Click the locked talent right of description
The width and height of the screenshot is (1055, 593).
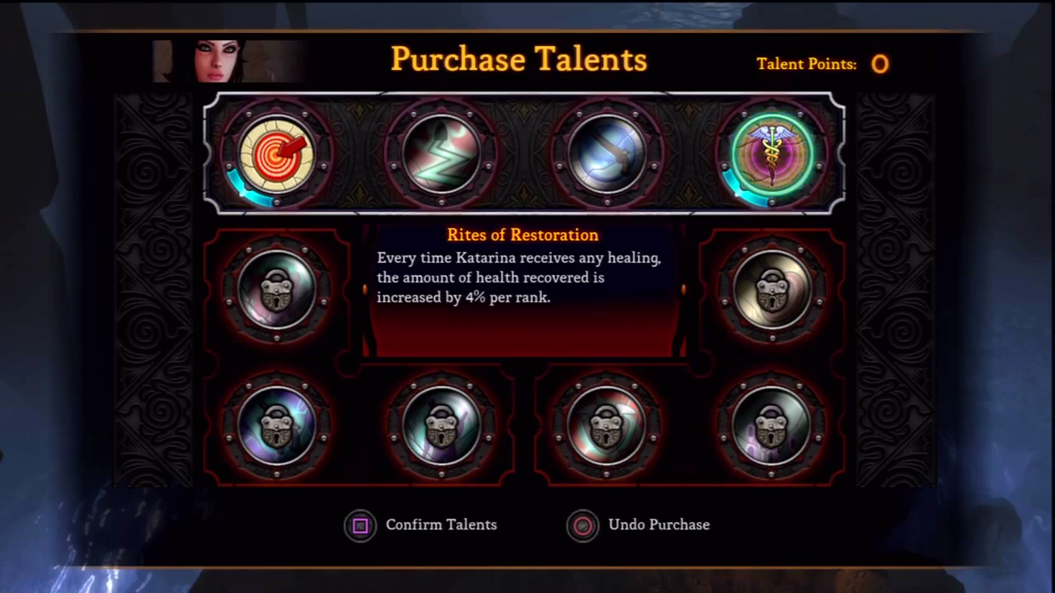pos(771,290)
